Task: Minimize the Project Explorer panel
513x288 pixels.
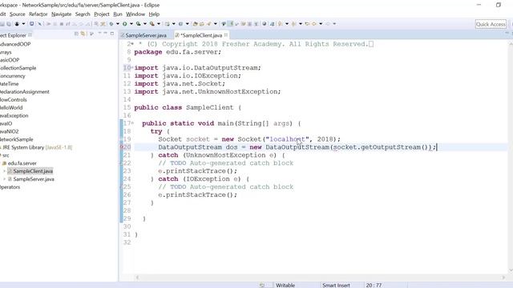Action: (x=105, y=34)
